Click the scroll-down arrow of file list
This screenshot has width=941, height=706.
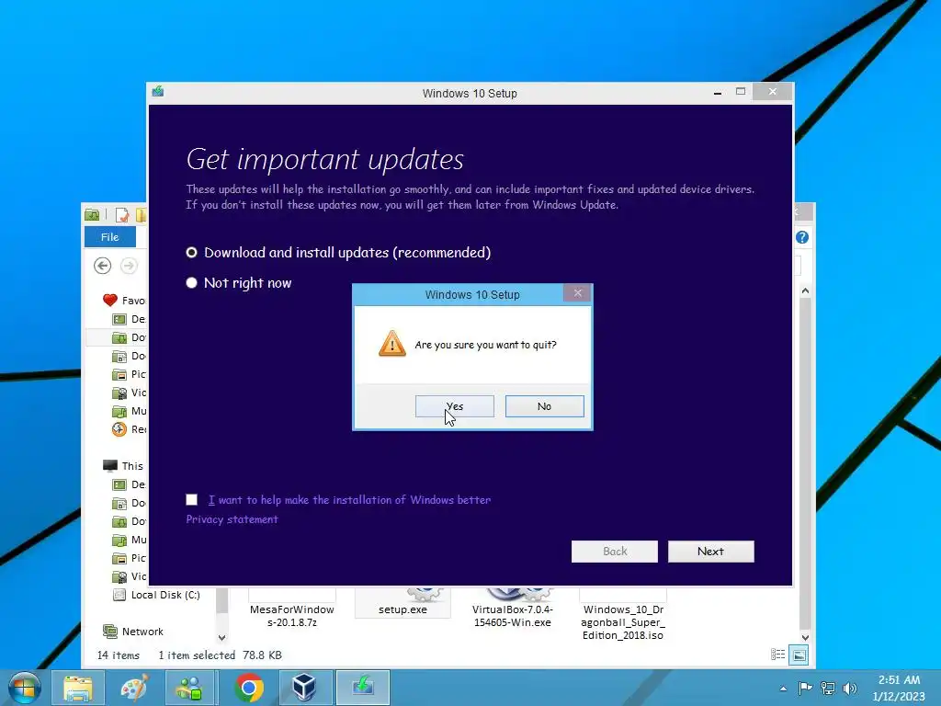tap(805, 638)
